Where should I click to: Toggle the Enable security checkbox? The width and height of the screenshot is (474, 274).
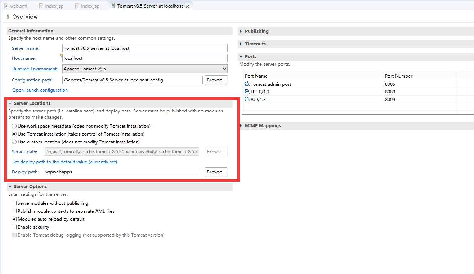coord(14,227)
